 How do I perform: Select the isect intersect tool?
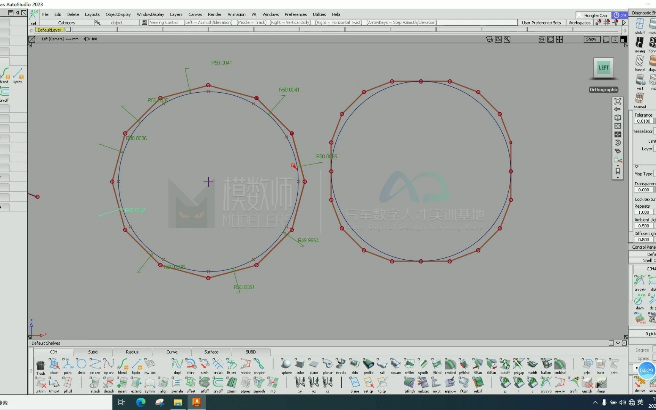point(601,366)
